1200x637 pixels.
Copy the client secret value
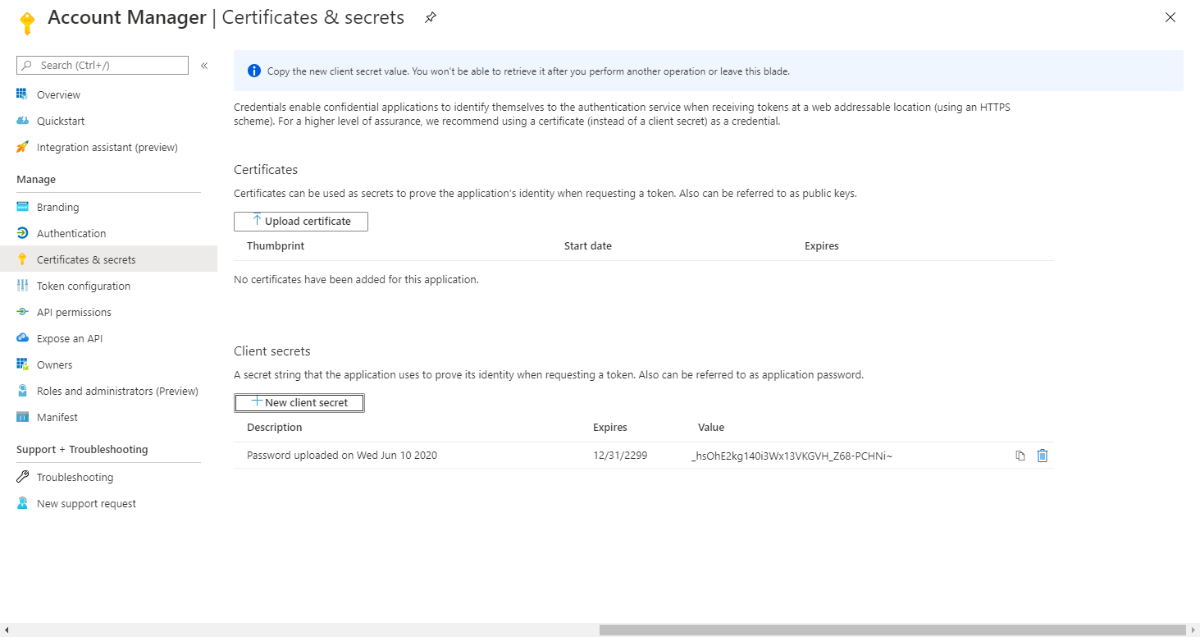click(x=1020, y=456)
